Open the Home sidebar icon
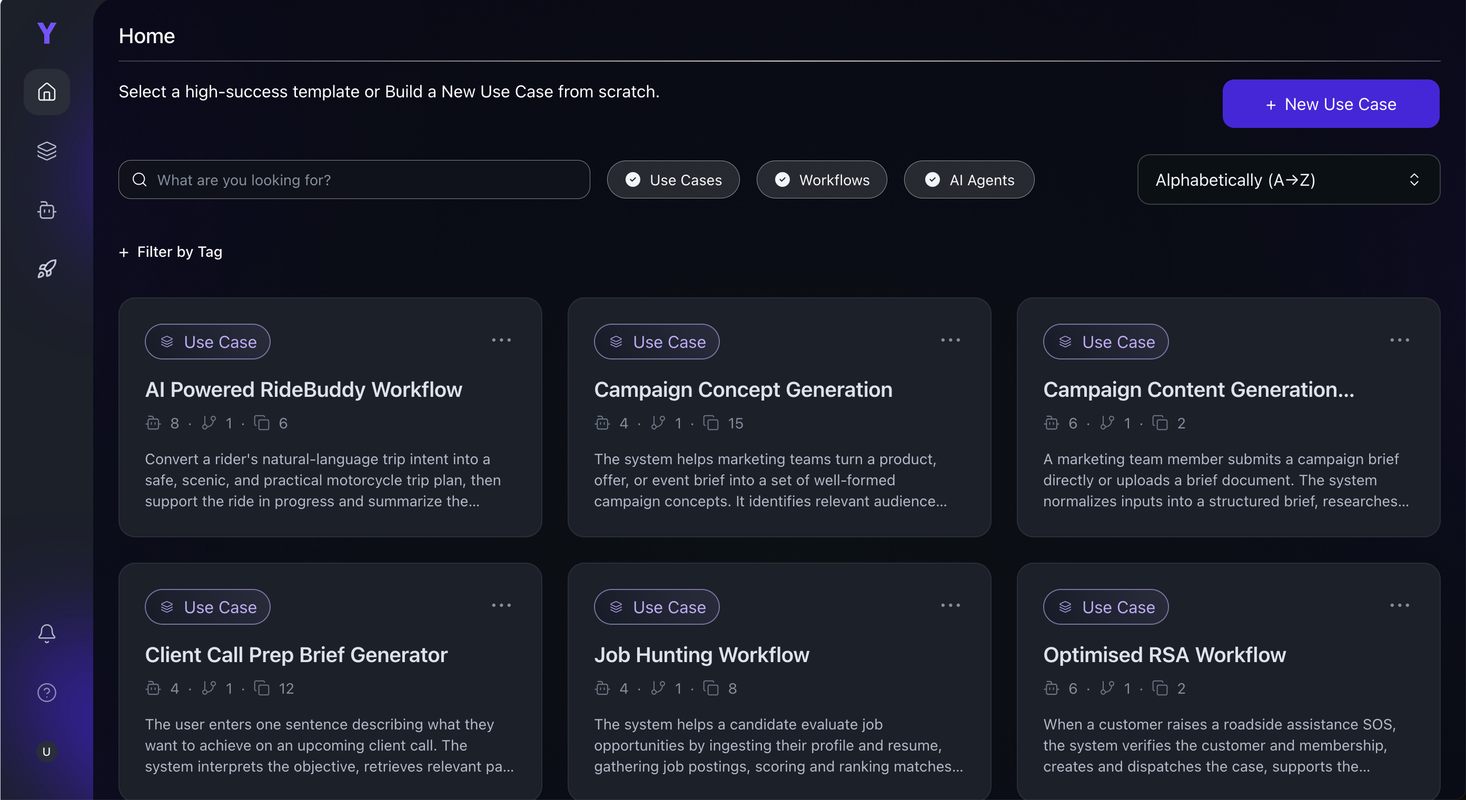This screenshot has height=800, width=1466. pyautogui.click(x=47, y=92)
